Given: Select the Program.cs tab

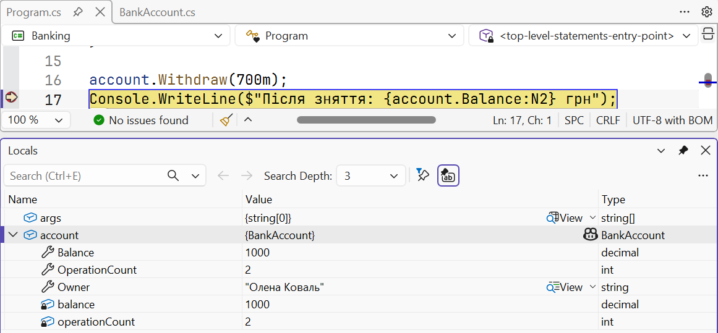Looking at the screenshot, I should click(33, 12).
